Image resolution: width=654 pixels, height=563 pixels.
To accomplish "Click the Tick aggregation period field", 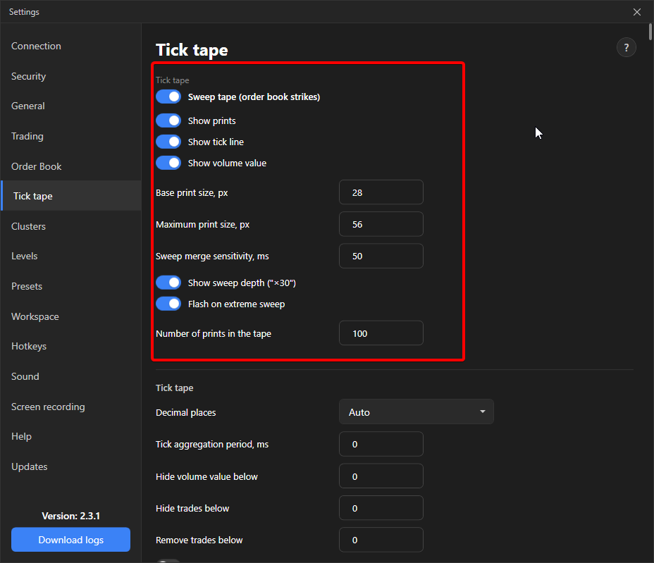I will [x=381, y=444].
